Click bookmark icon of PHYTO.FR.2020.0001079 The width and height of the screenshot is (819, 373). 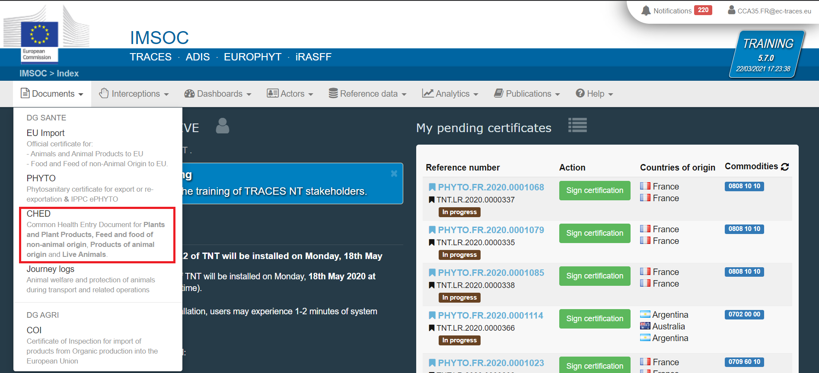tap(432, 230)
